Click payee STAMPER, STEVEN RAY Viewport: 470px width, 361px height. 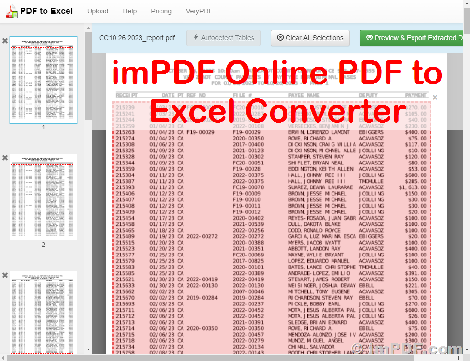(x=316, y=157)
